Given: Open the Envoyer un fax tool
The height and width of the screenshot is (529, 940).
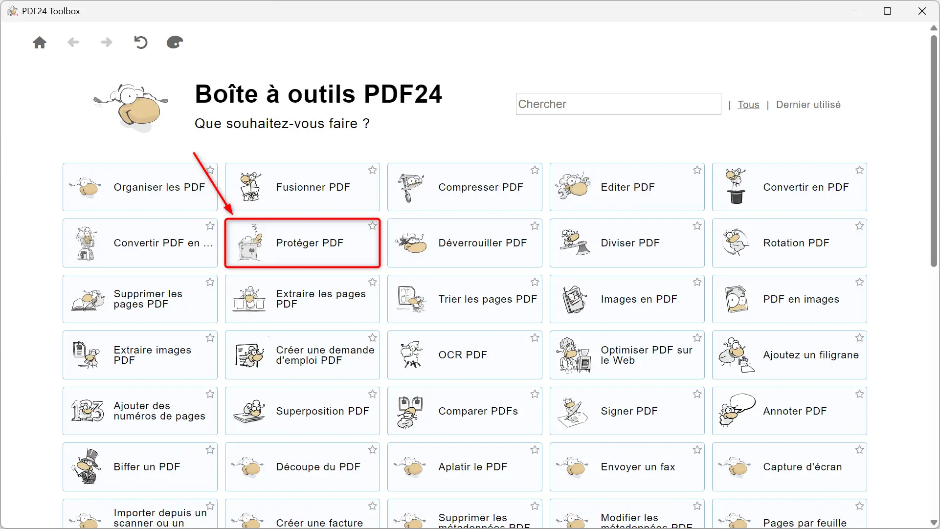Looking at the screenshot, I should click(x=627, y=467).
